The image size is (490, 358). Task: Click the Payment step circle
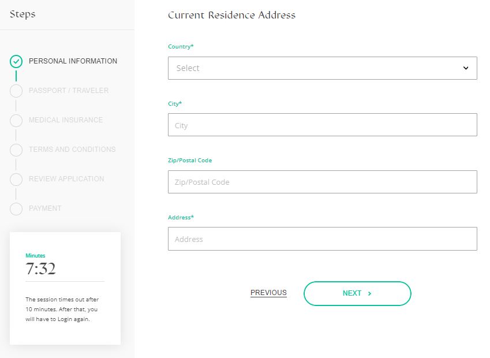(16, 208)
